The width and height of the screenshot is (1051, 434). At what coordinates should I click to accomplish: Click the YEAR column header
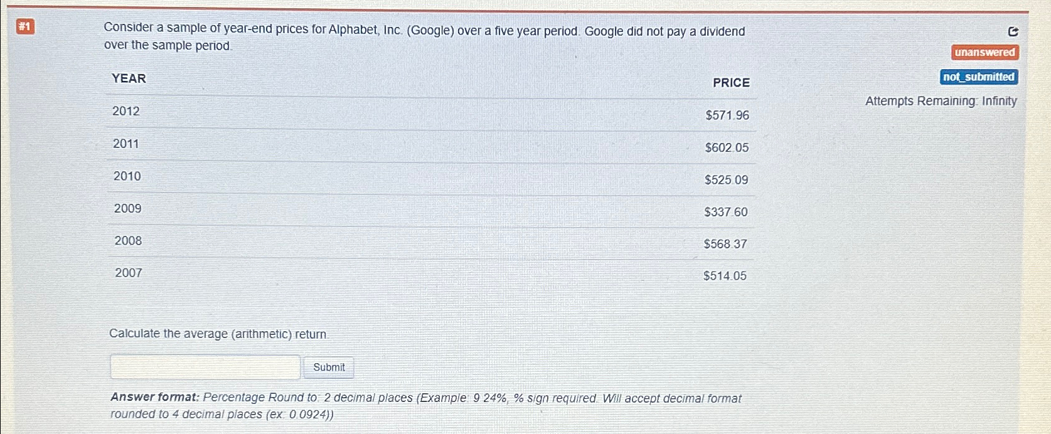[x=129, y=78]
